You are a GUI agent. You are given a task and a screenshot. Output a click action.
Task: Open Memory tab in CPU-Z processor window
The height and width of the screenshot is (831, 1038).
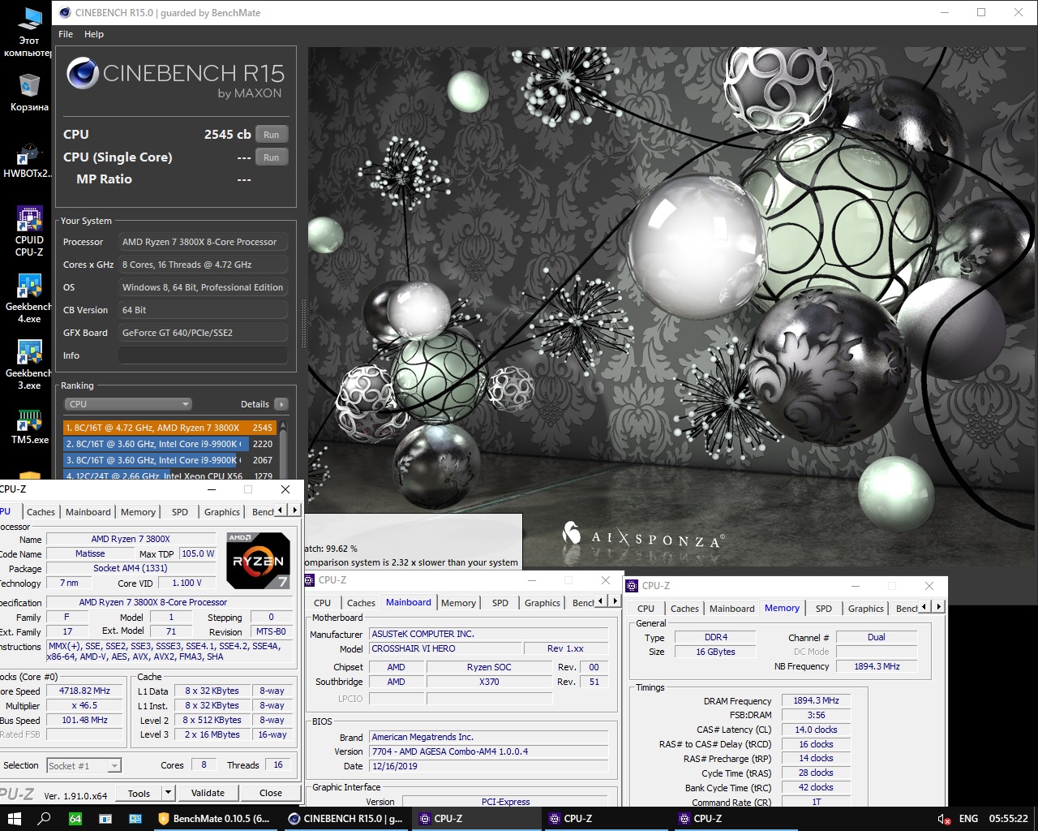(138, 512)
